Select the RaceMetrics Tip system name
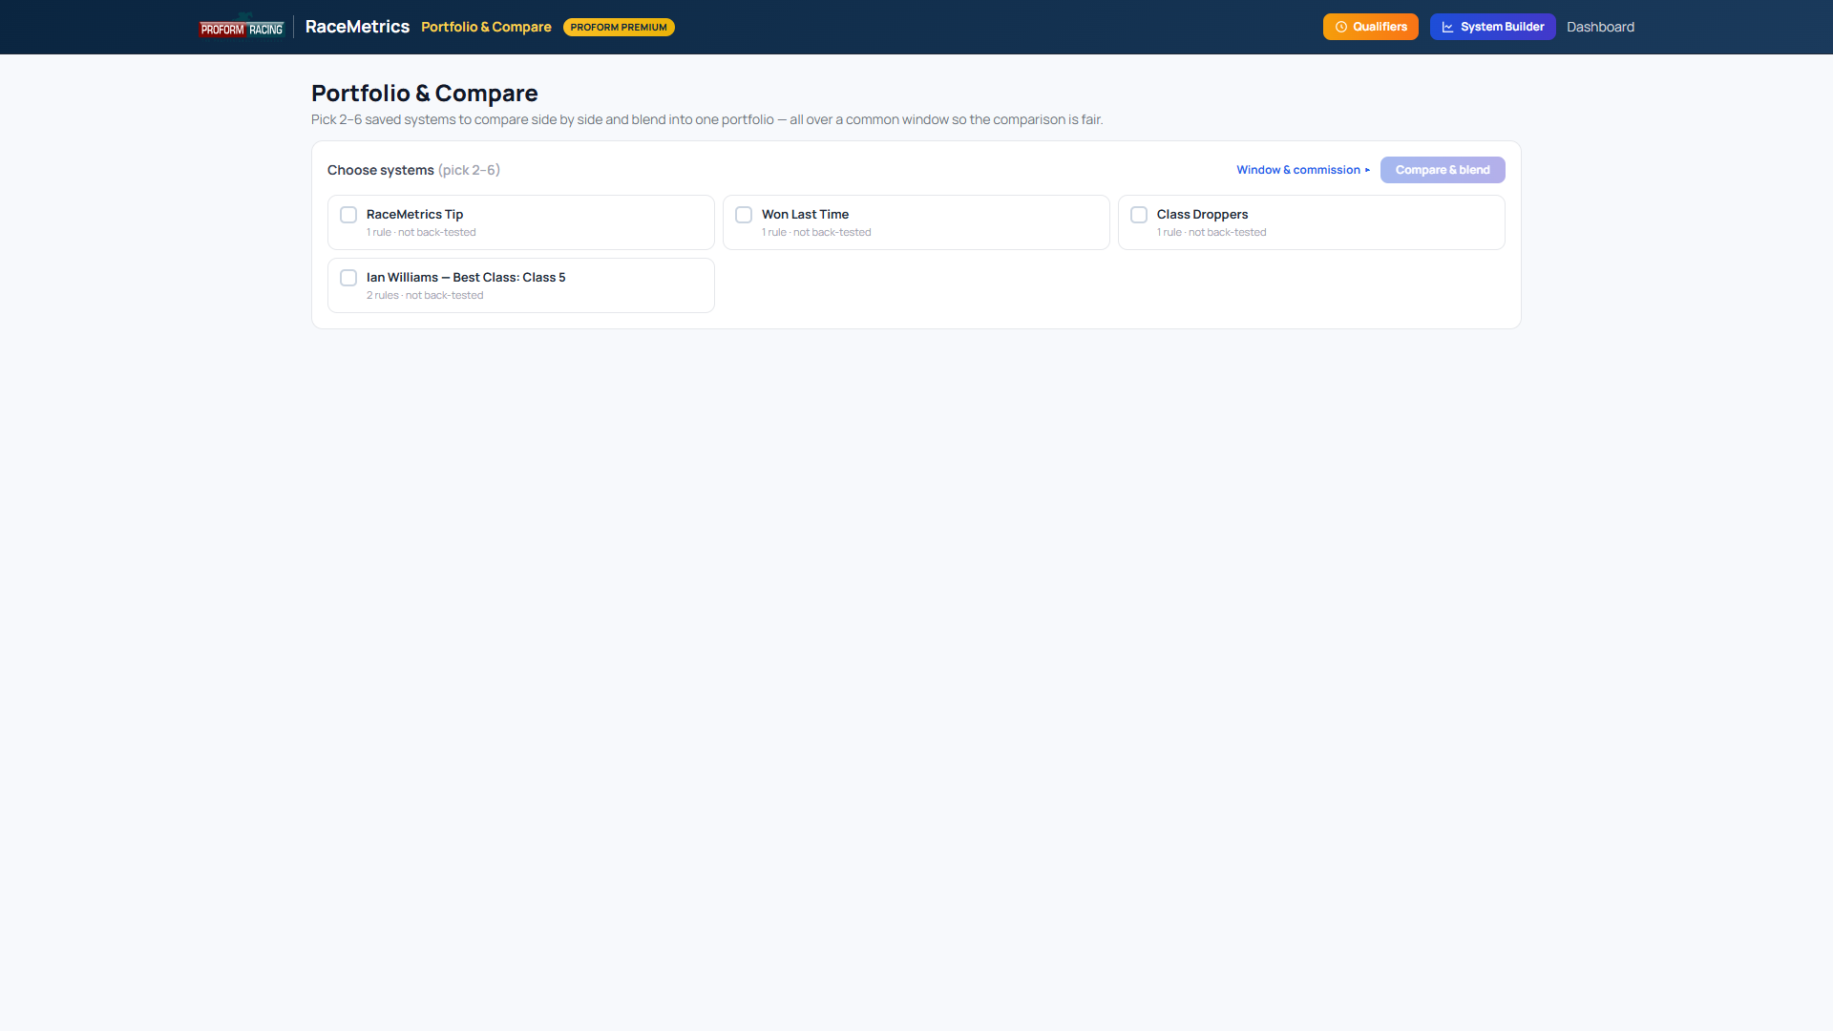The image size is (1833, 1031). tap(414, 215)
